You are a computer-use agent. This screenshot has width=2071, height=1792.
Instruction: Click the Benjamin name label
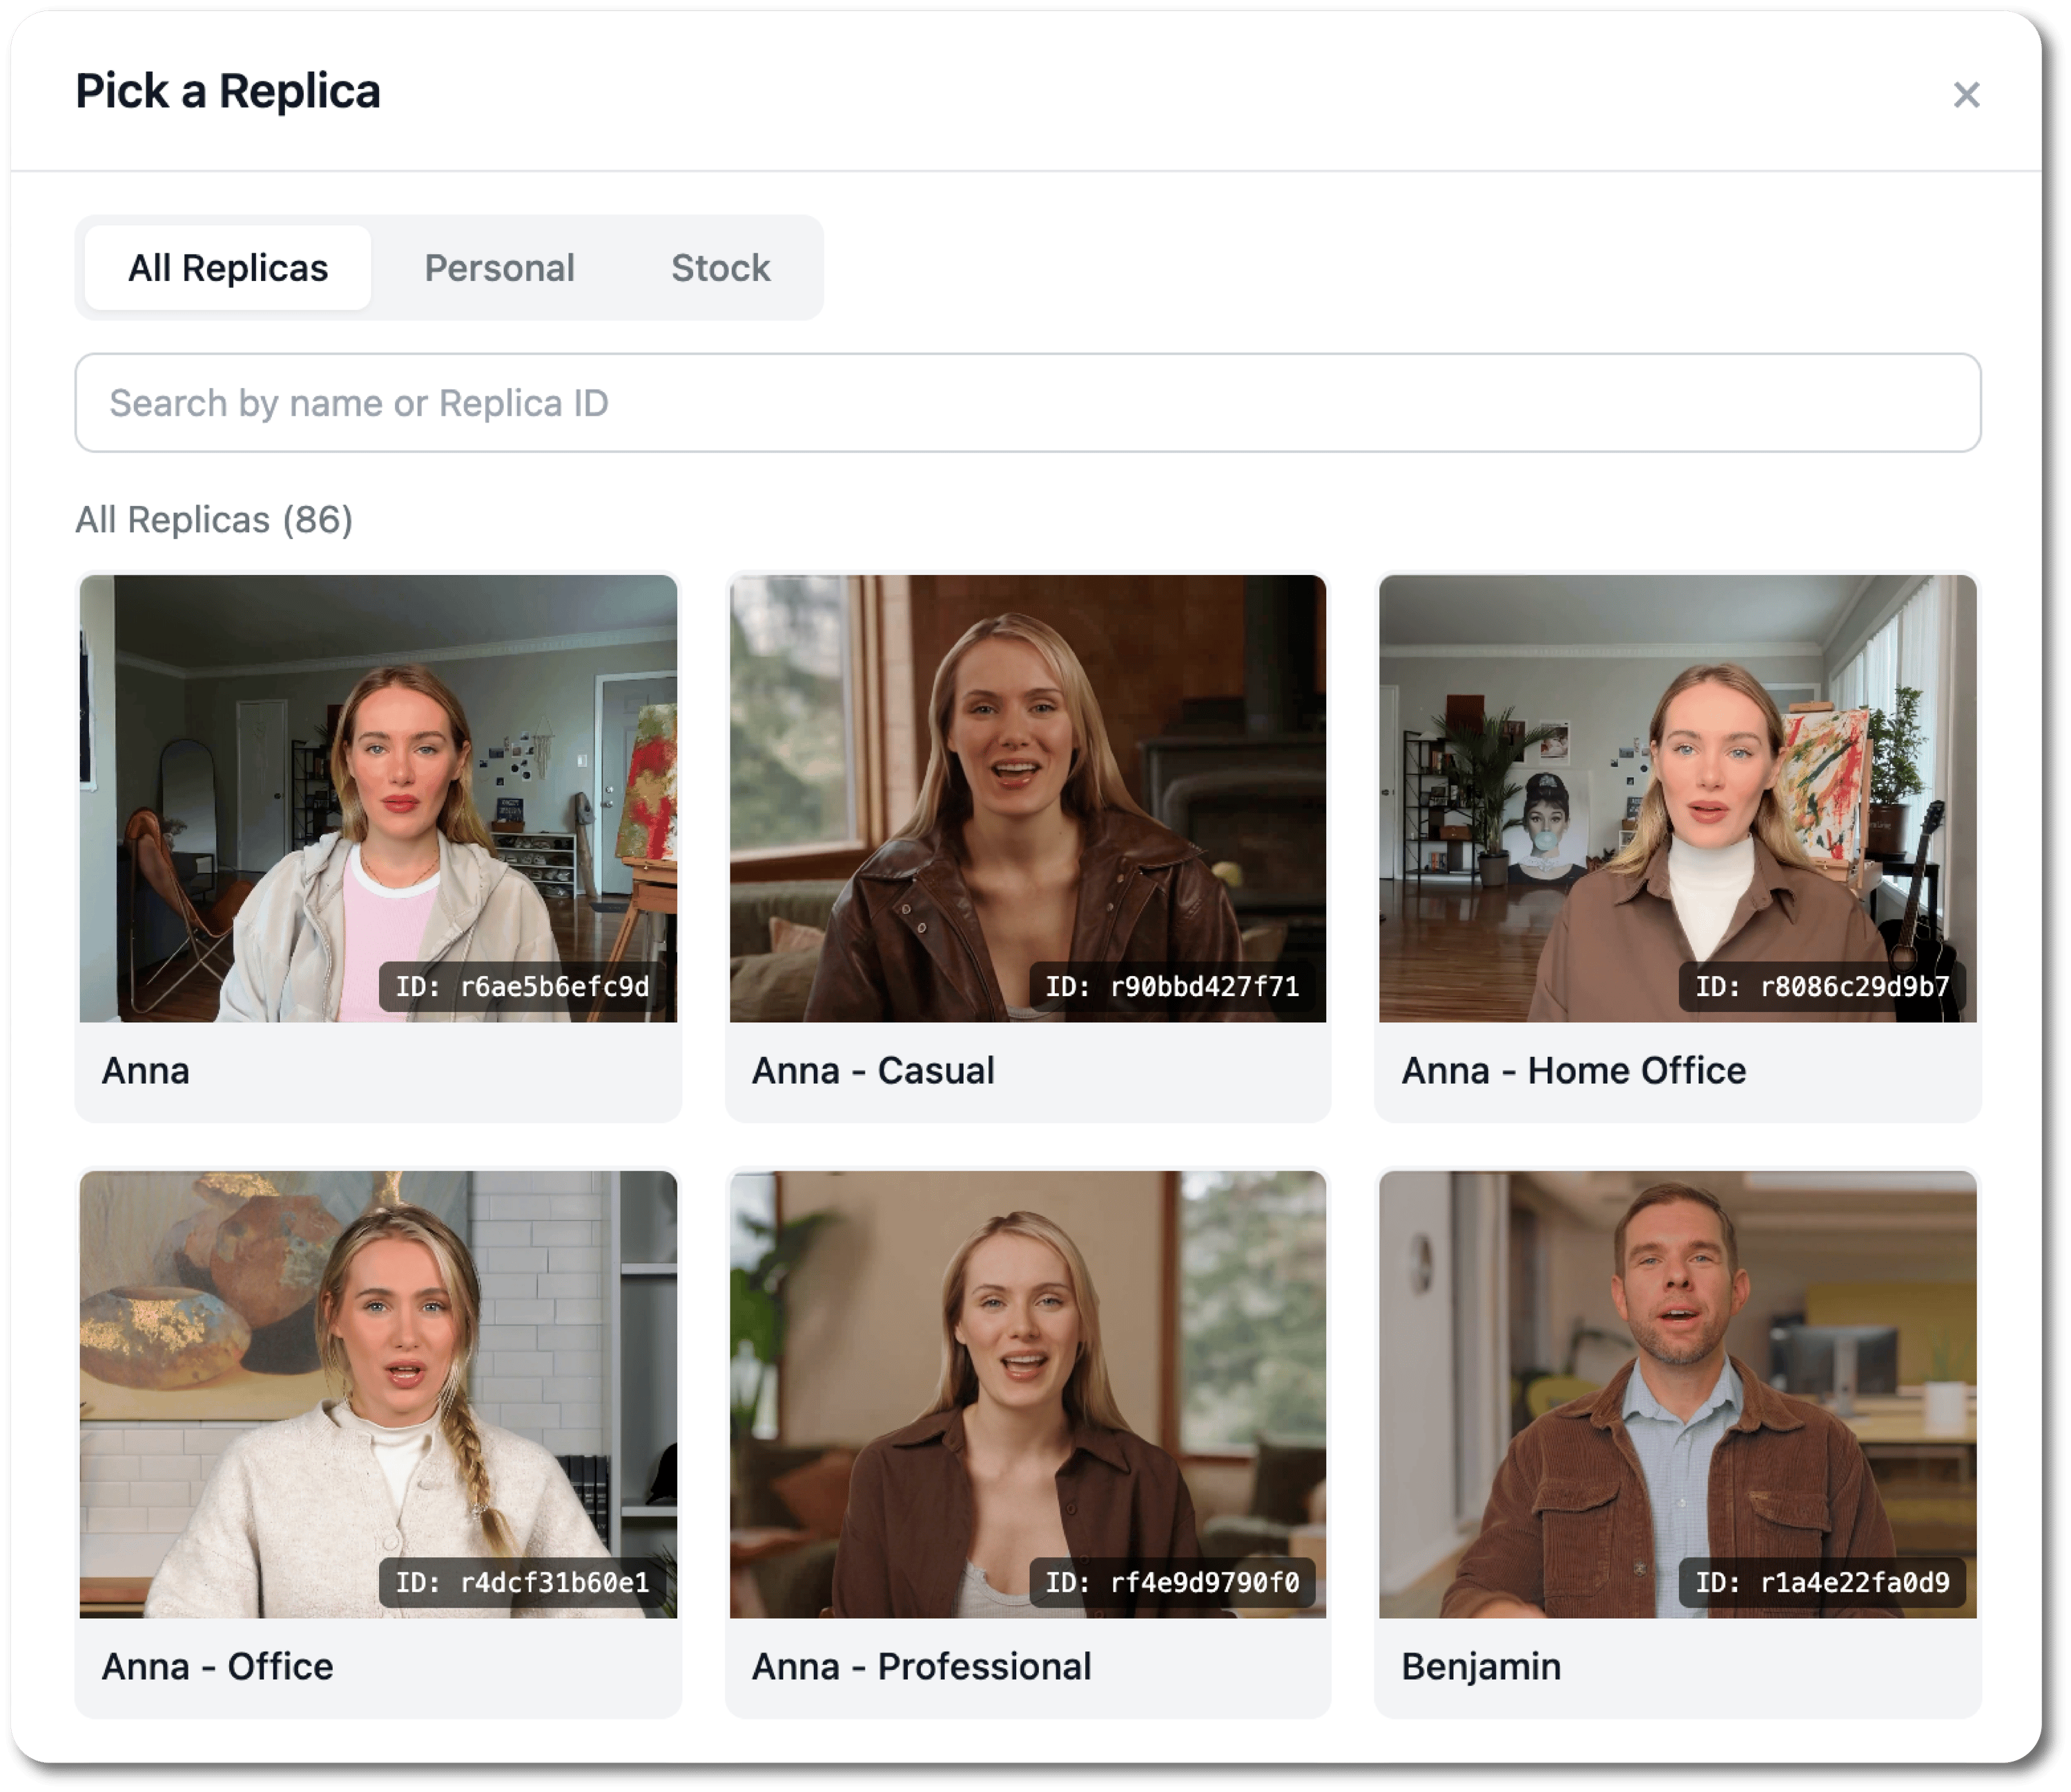click(1481, 1667)
